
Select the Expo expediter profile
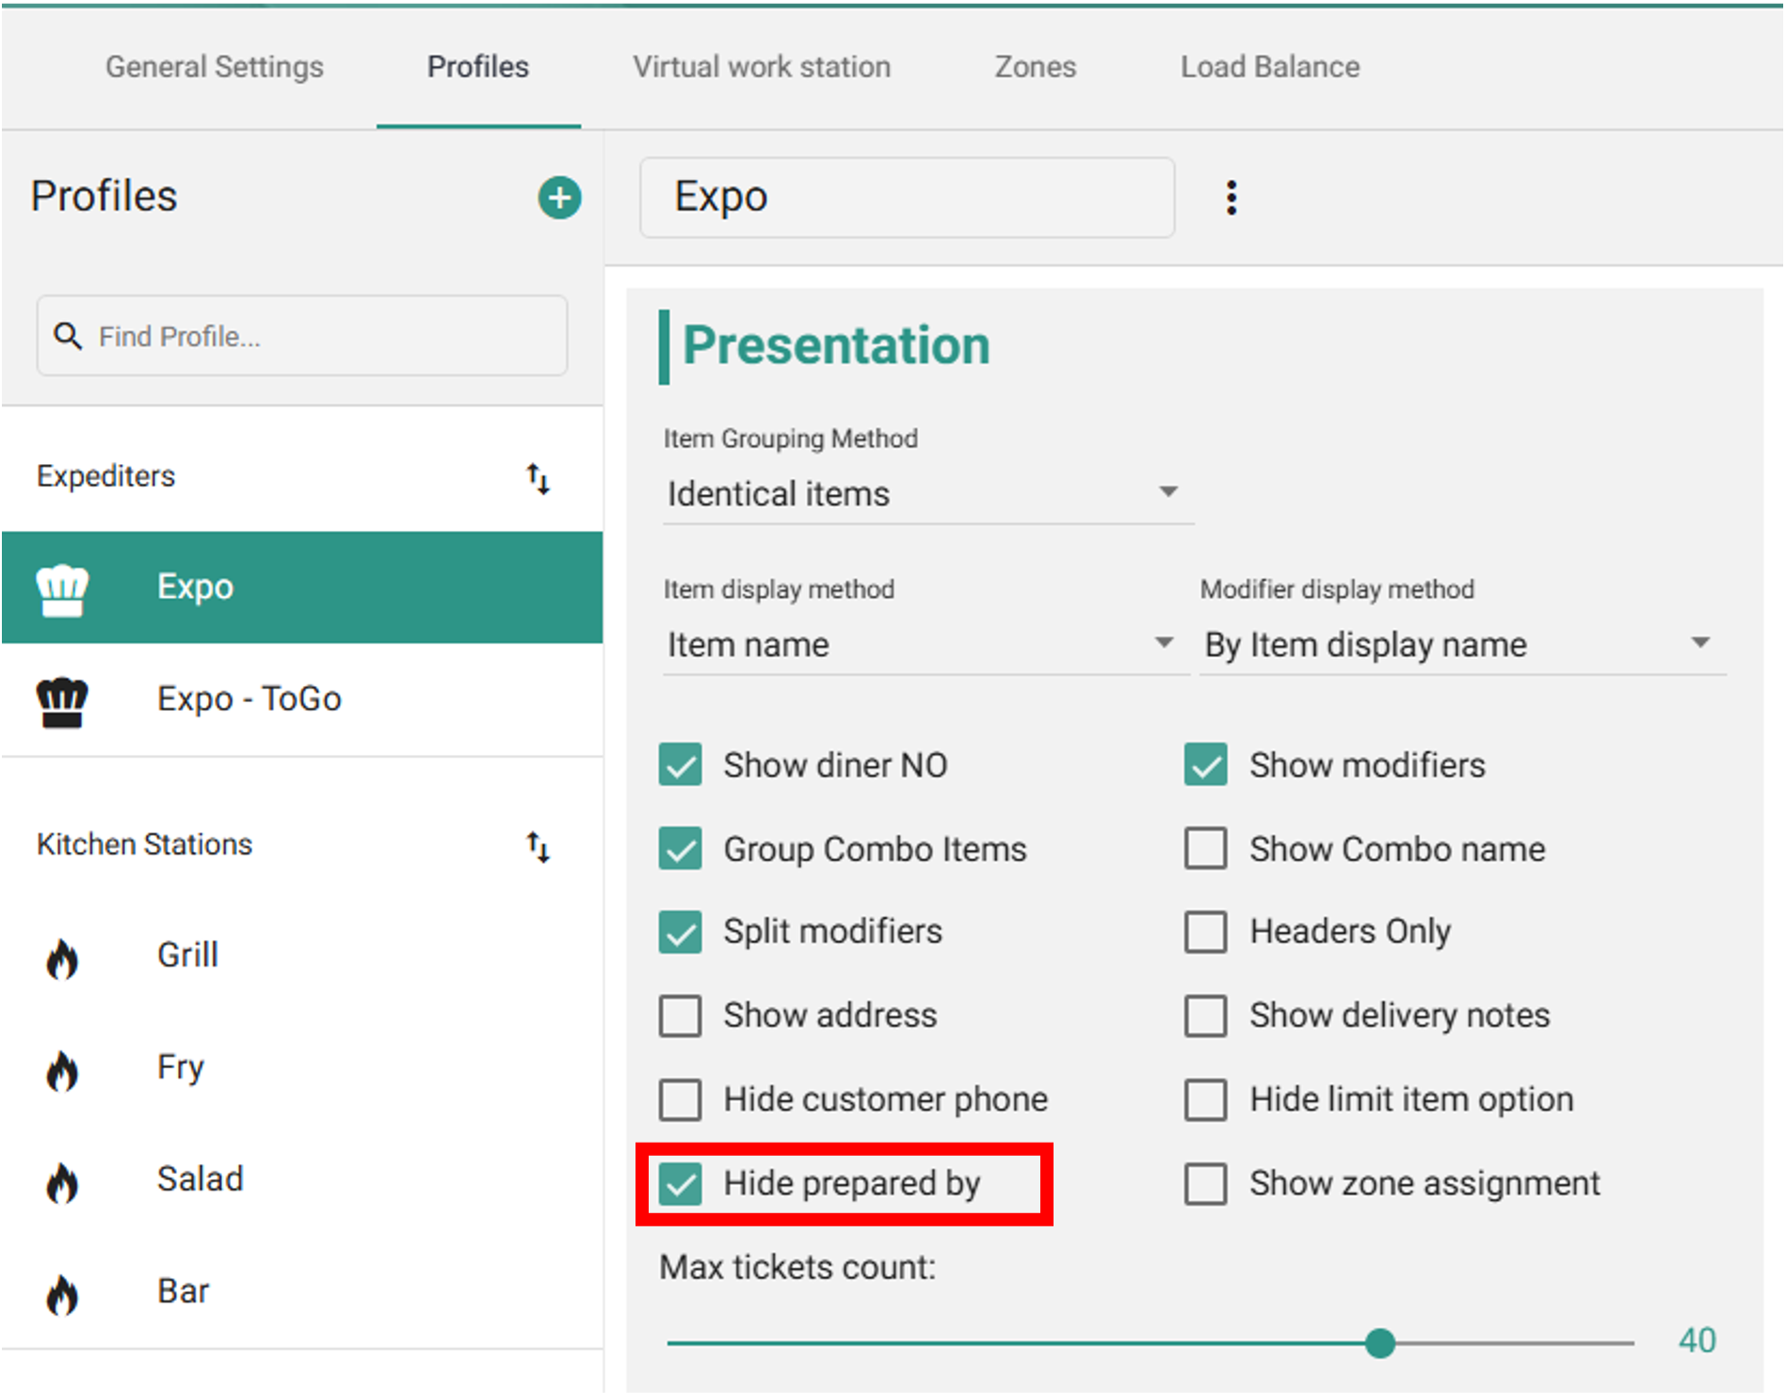tap(195, 586)
